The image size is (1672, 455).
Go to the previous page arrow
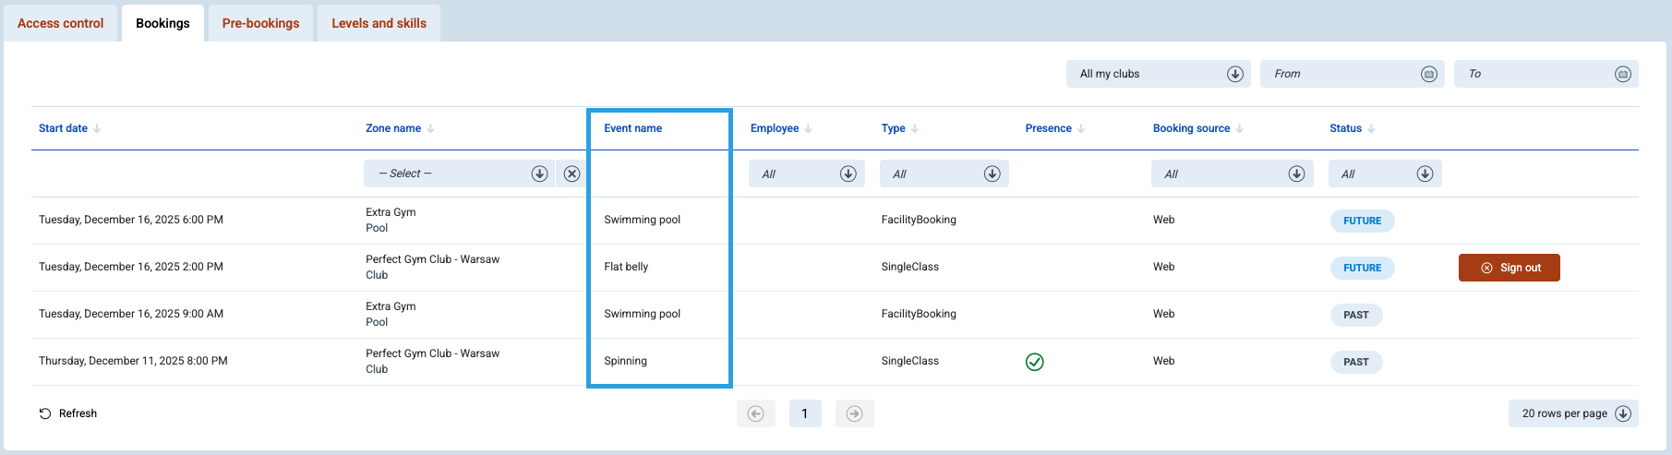[755, 413]
